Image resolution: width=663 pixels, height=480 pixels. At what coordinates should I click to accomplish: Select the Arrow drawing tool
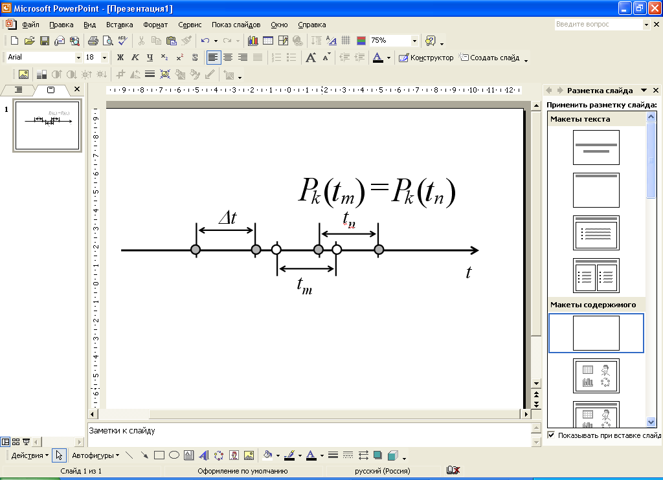tap(144, 455)
